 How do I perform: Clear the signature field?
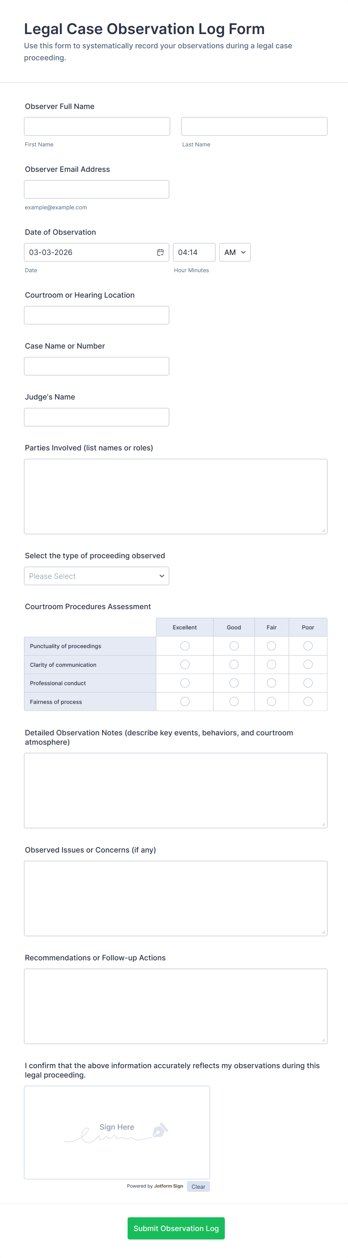tap(198, 1187)
